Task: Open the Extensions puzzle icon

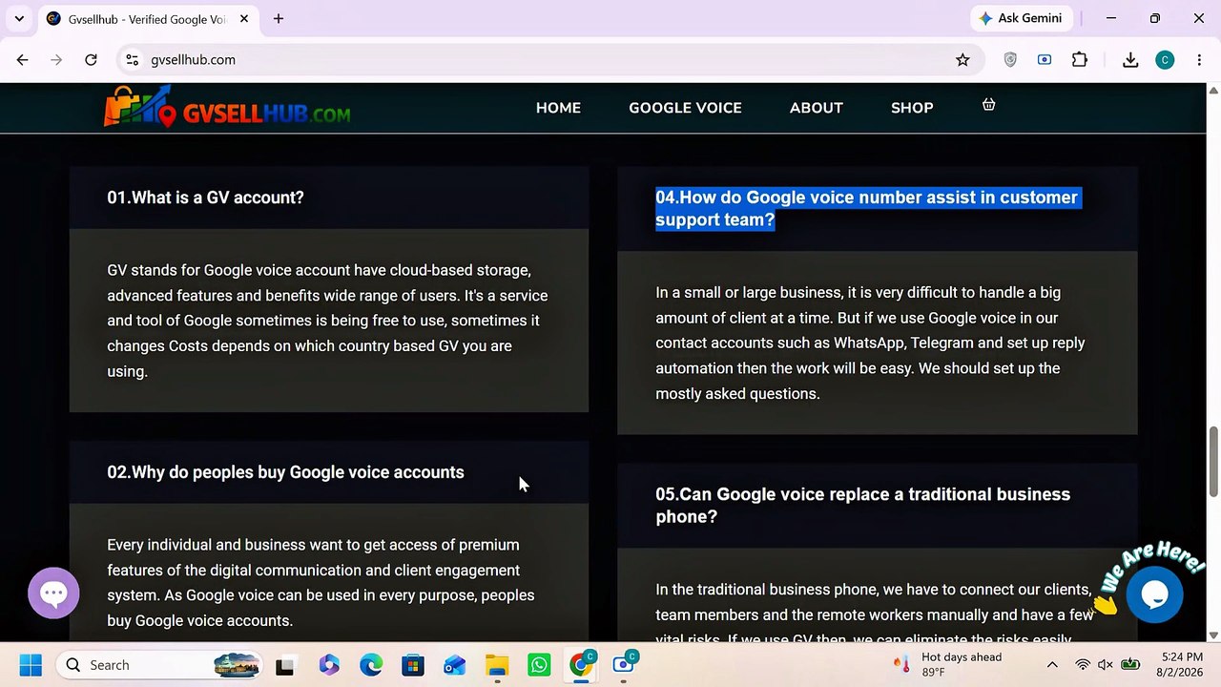Action: click(x=1079, y=59)
